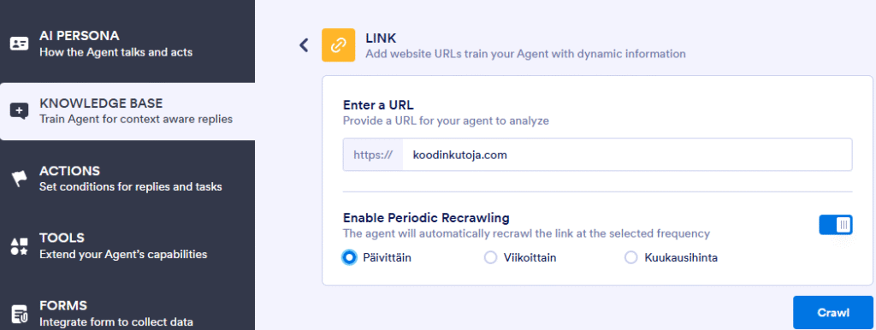Click the AI Persona ID card icon
The image size is (876, 330).
19,44
